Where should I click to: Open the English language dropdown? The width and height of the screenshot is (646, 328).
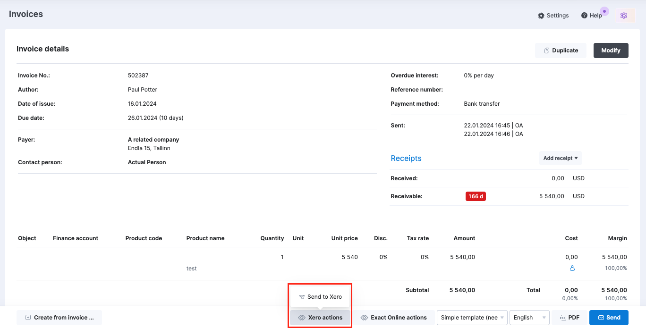(x=529, y=318)
